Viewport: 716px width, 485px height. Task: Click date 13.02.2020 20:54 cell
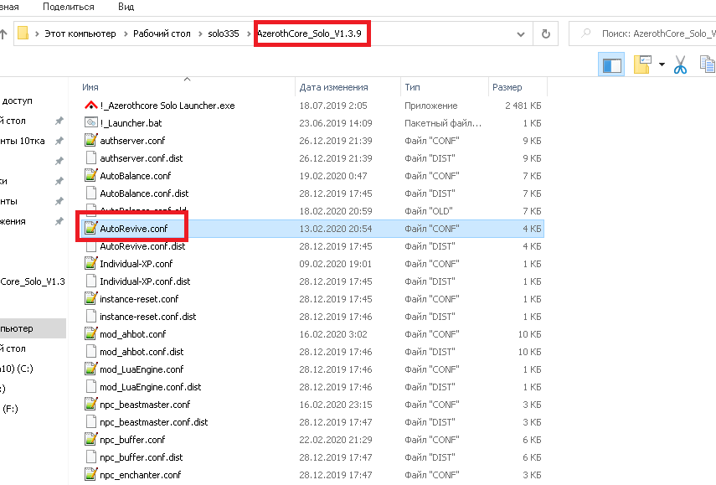pyautogui.click(x=336, y=229)
